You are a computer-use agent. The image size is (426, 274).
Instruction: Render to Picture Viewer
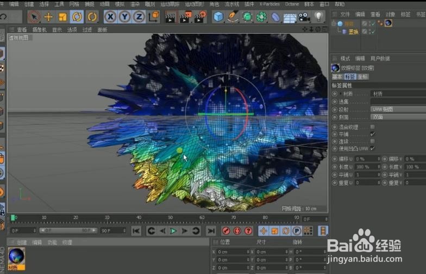[x=186, y=17]
